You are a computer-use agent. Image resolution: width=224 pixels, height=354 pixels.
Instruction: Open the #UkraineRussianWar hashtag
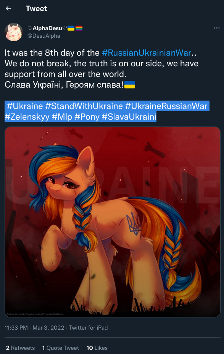[x=166, y=106]
